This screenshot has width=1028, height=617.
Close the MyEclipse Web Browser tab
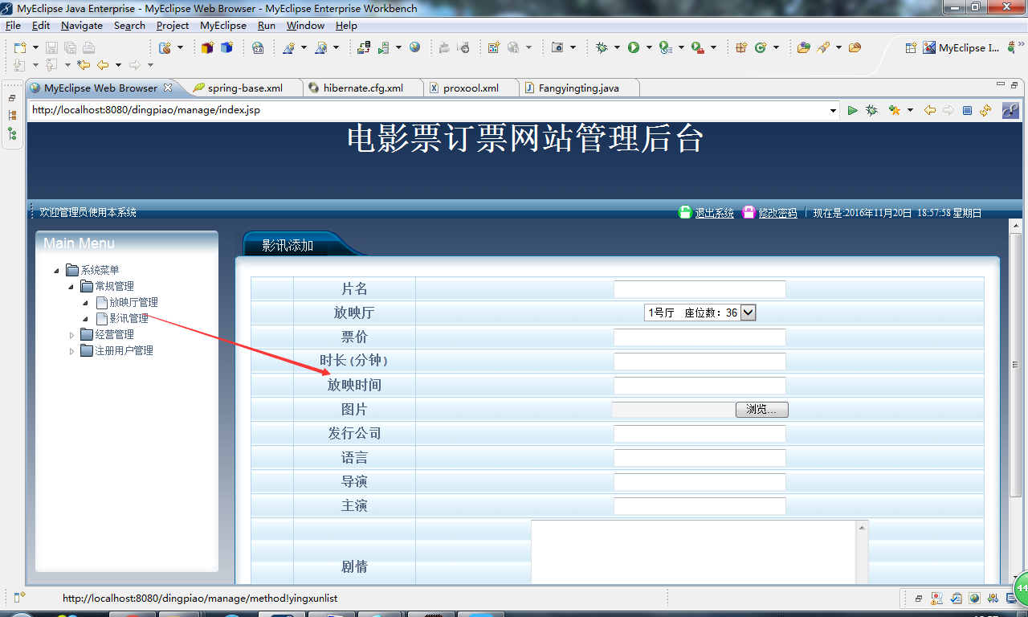[x=168, y=88]
